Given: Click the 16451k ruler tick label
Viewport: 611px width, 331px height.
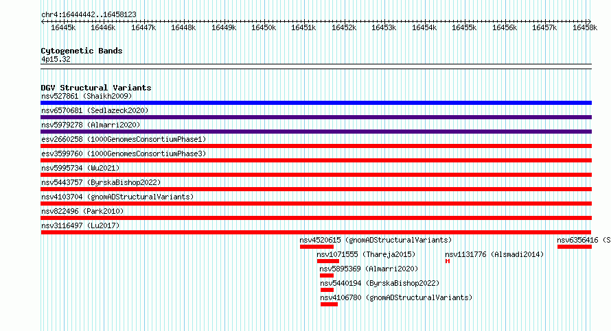Looking at the screenshot, I should [x=303, y=27].
